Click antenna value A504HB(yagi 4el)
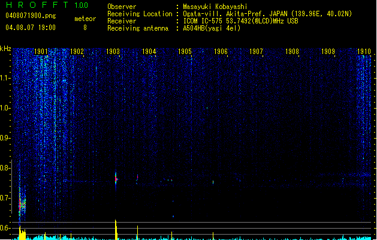 coord(212,28)
